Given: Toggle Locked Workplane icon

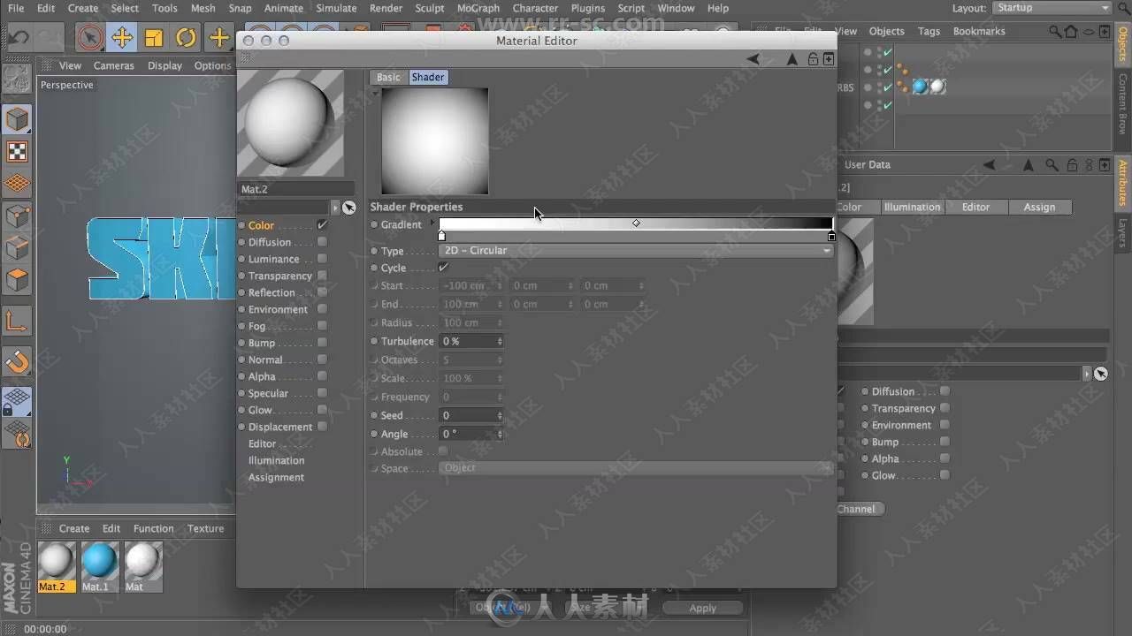Looking at the screenshot, I should [17, 402].
